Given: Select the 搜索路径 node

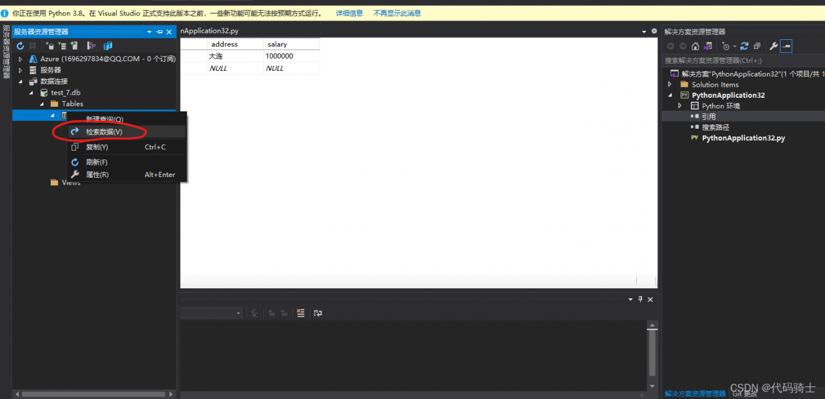Looking at the screenshot, I should 715,127.
